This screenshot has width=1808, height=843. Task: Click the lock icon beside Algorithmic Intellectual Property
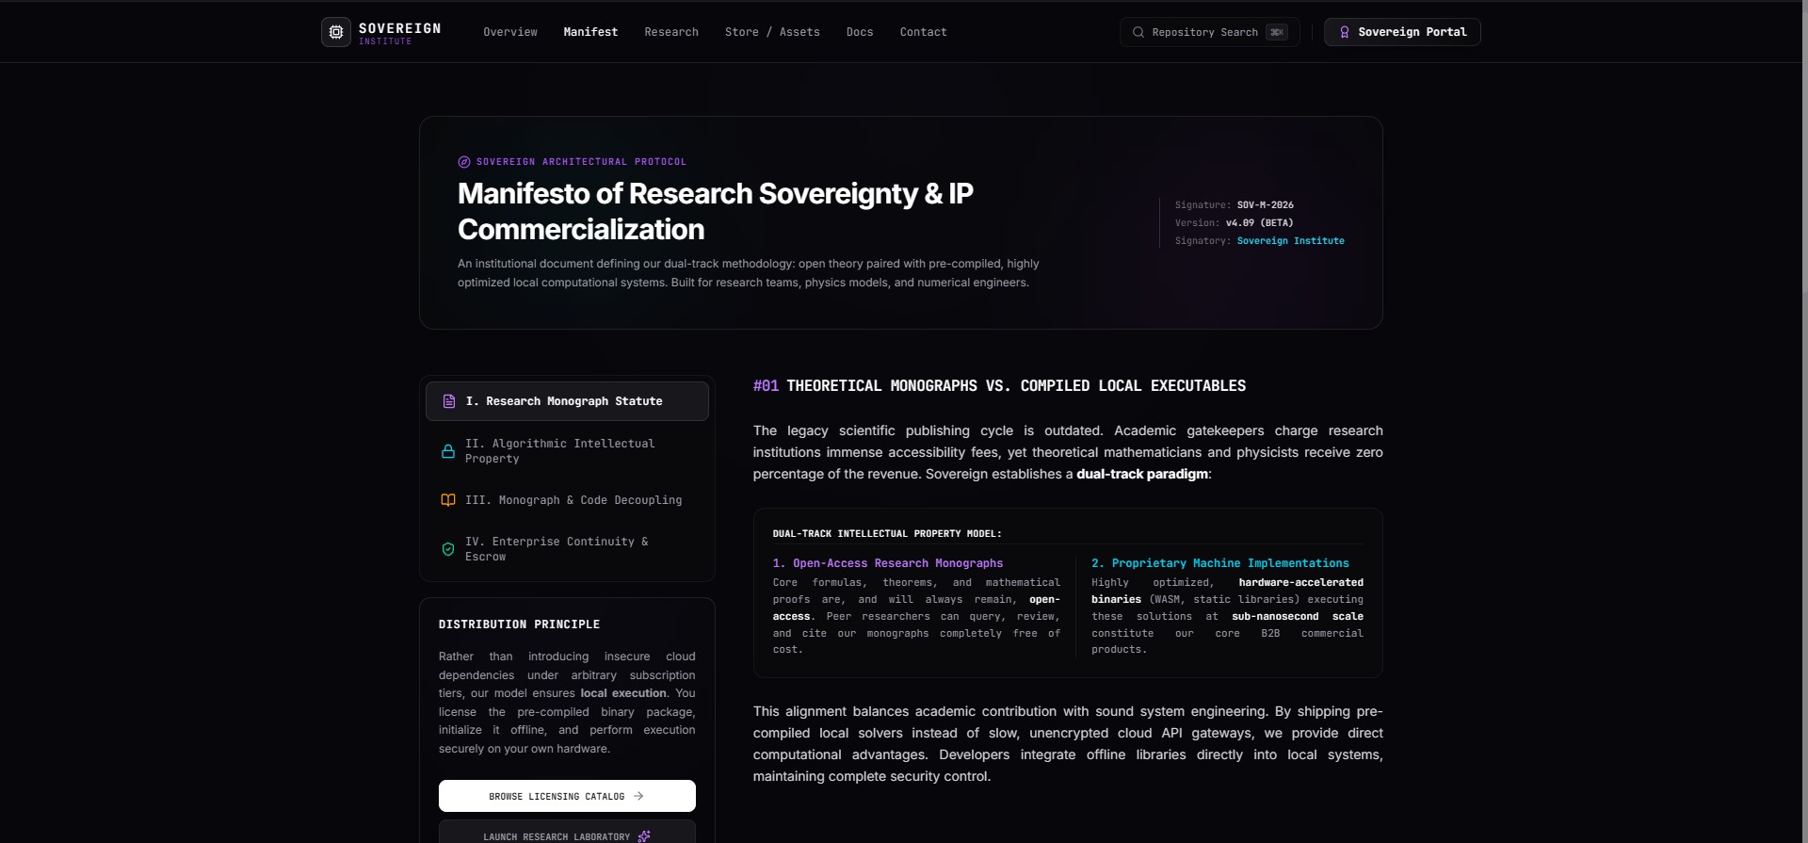pyautogui.click(x=448, y=451)
